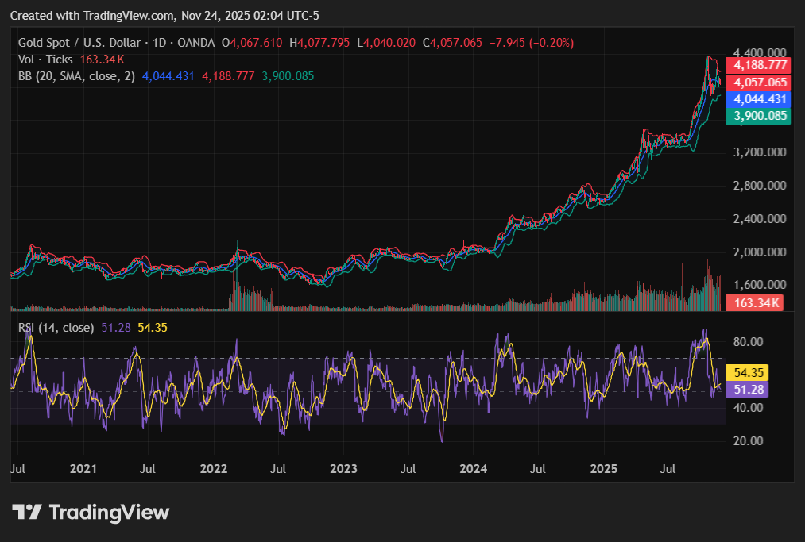Click the 2023 label on the time axis

point(343,470)
